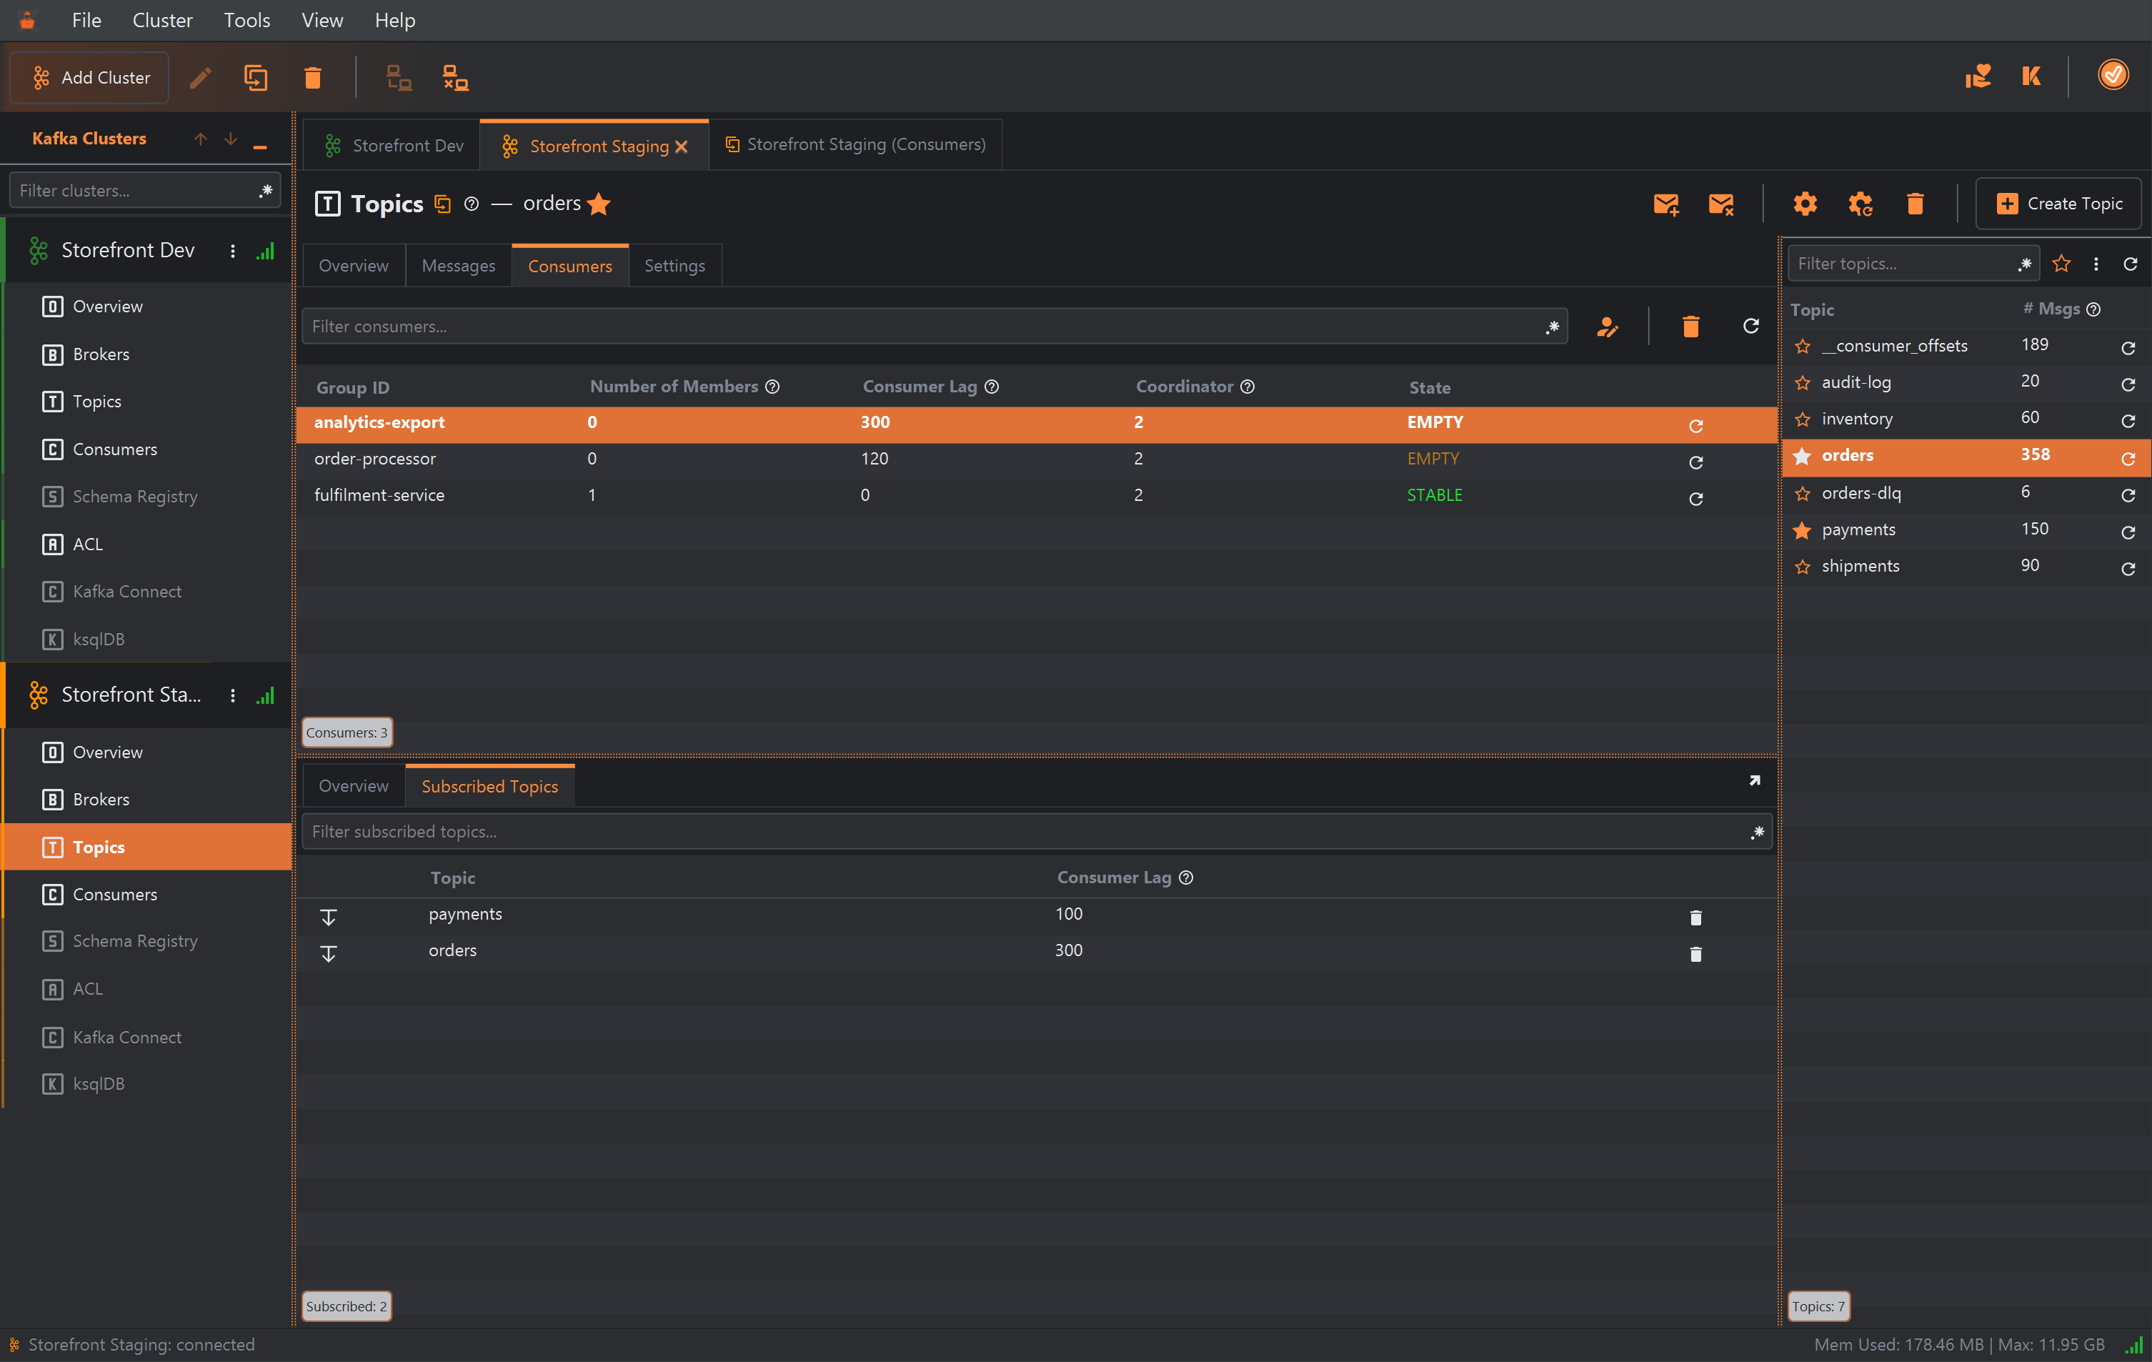The height and width of the screenshot is (1362, 2152).
Task: Move cluster down with the arrow
Action: [x=231, y=139]
